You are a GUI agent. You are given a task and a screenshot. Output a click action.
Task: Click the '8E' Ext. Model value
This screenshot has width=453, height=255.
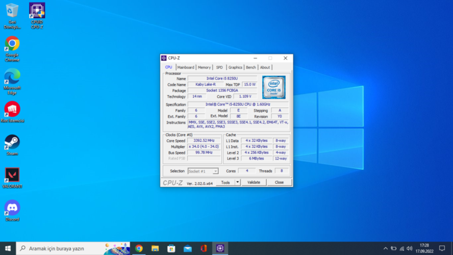(239, 116)
